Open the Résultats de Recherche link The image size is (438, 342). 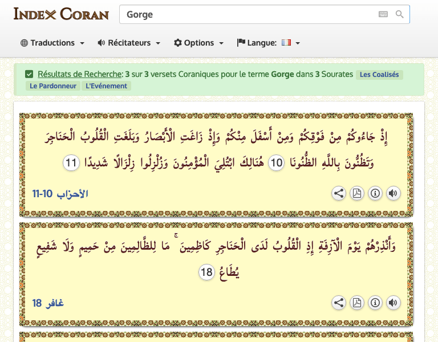click(80, 74)
